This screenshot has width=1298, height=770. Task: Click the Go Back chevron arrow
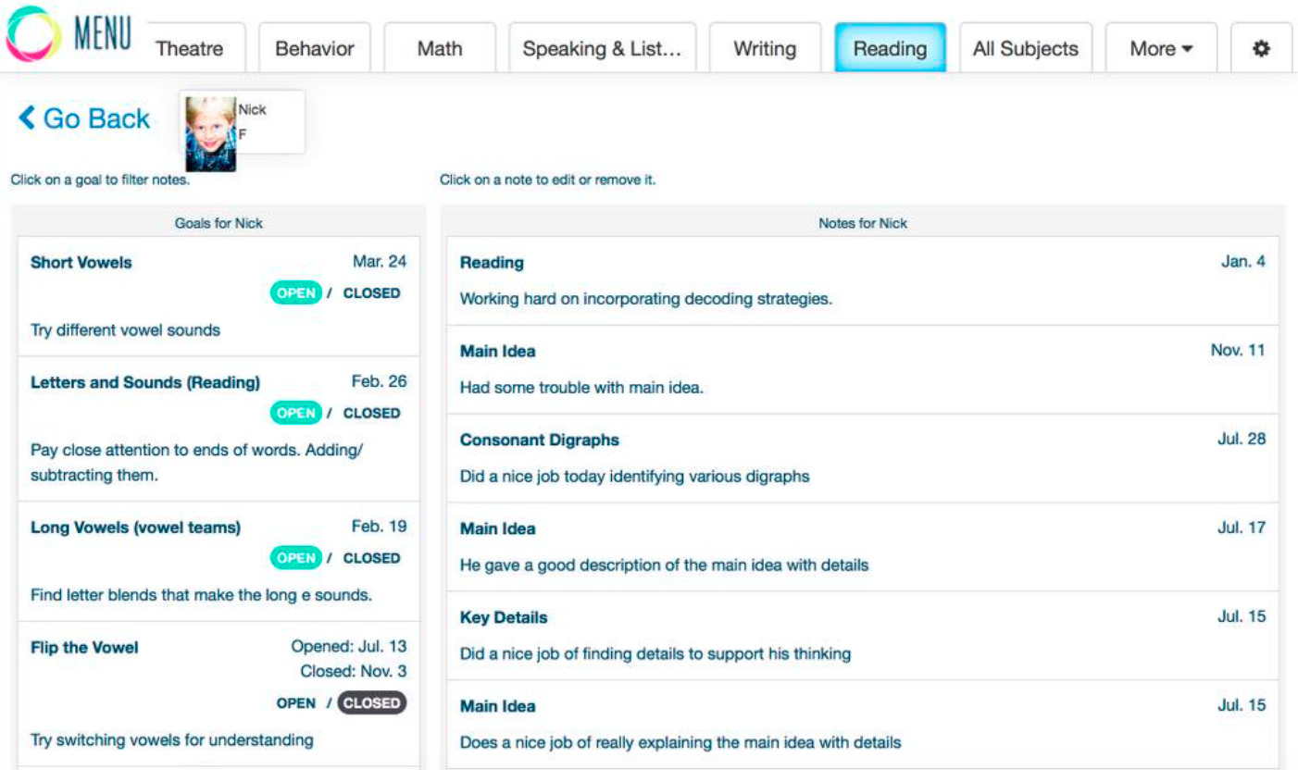click(27, 118)
